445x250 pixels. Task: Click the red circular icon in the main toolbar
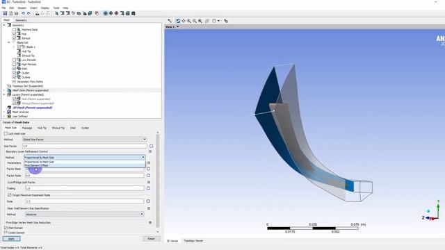(116, 13)
